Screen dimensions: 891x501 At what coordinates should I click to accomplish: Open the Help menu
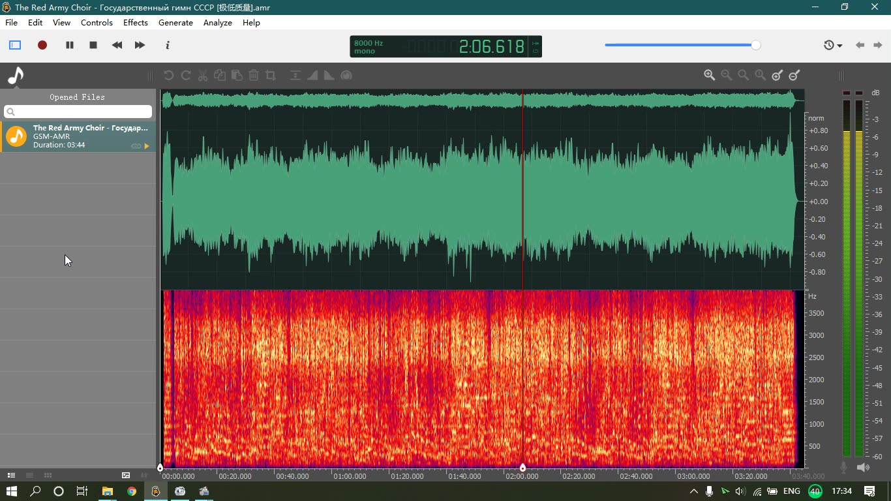tap(251, 22)
